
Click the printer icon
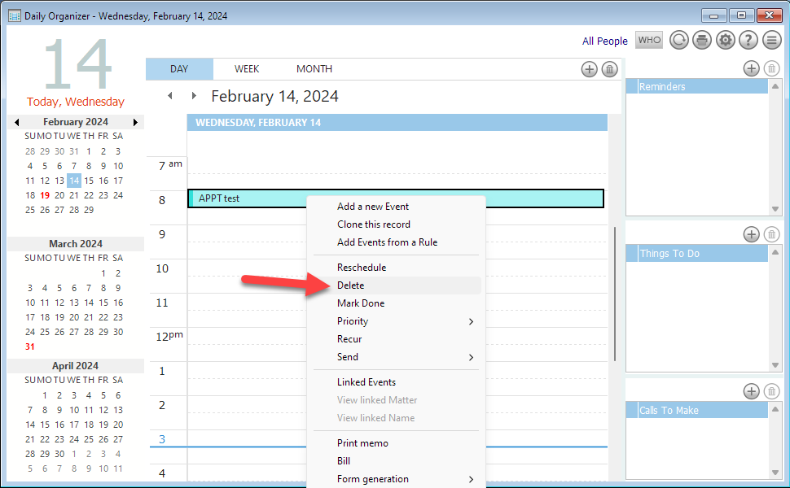(702, 41)
